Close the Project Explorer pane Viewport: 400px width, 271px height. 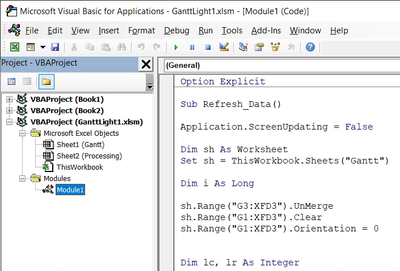click(146, 64)
